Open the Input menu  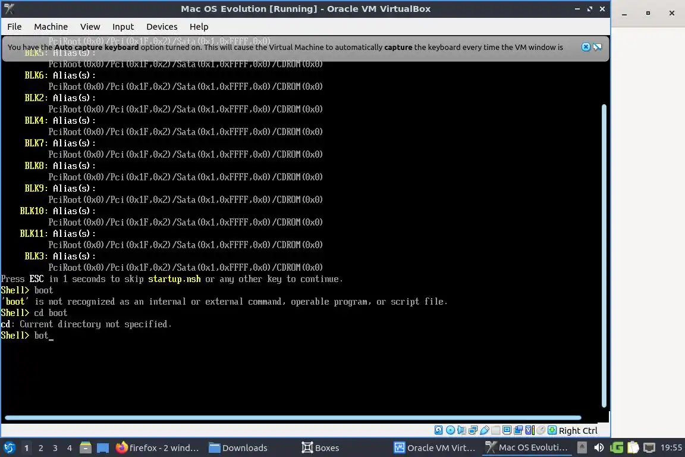pyautogui.click(x=122, y=27)
